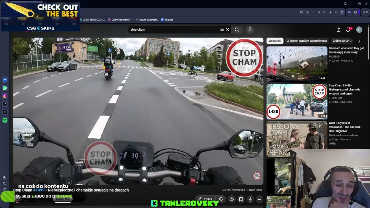Open the "Сайт Строителей" bookmark
This screenshot has width=370, height=208.
tap(119, 20)
